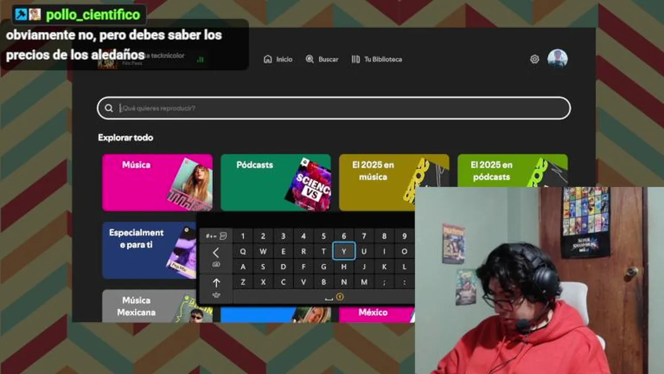This screenshot has height=374, width=664.
Task: Tap the L key on keyboard
Action: pyautogui.click(x=405, y=267)
